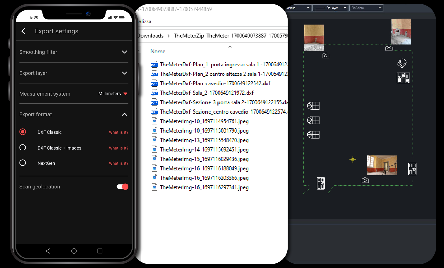Select the armchair furniture symbol
The width and height of the screenshot is (444, 268).
tap(402, 63)
